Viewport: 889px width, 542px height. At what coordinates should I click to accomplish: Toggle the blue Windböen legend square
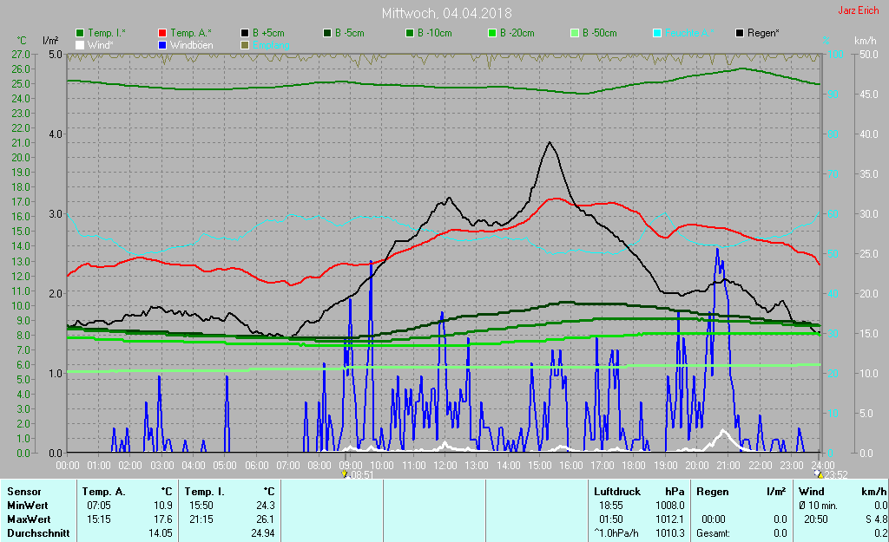(x=163, y=44)
